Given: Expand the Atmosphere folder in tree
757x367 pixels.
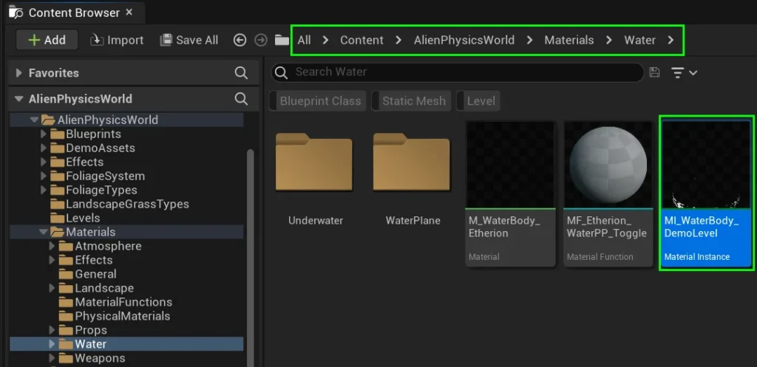Looking at the screenshot, I should pos(52,246).
